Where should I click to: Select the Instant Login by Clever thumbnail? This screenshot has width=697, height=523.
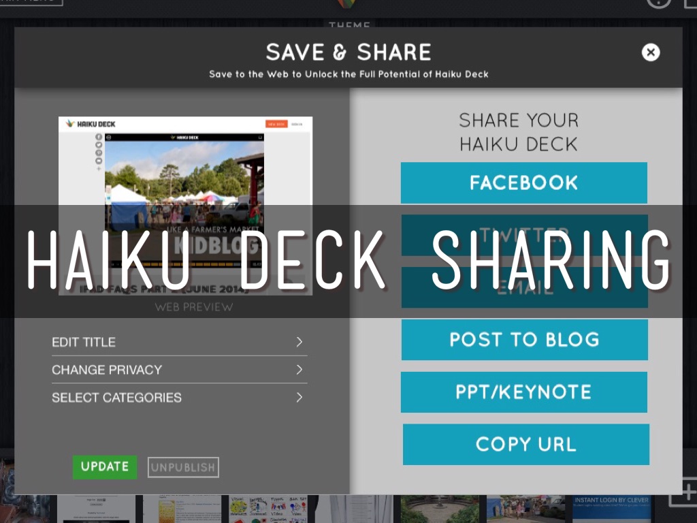(612, 509)
